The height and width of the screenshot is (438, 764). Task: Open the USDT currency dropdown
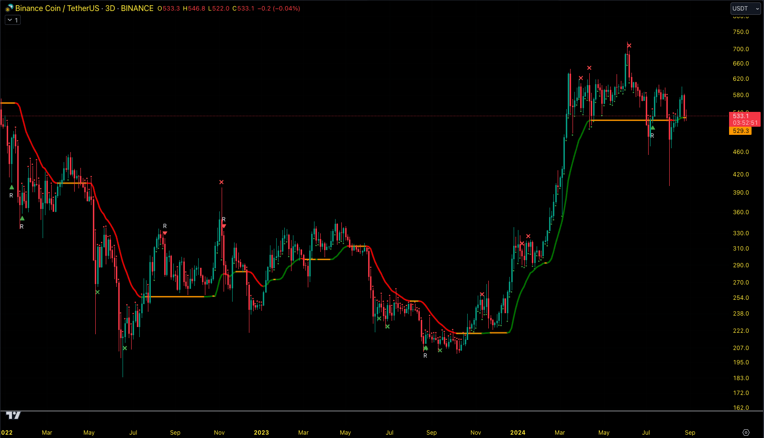(x=745, y=8)
